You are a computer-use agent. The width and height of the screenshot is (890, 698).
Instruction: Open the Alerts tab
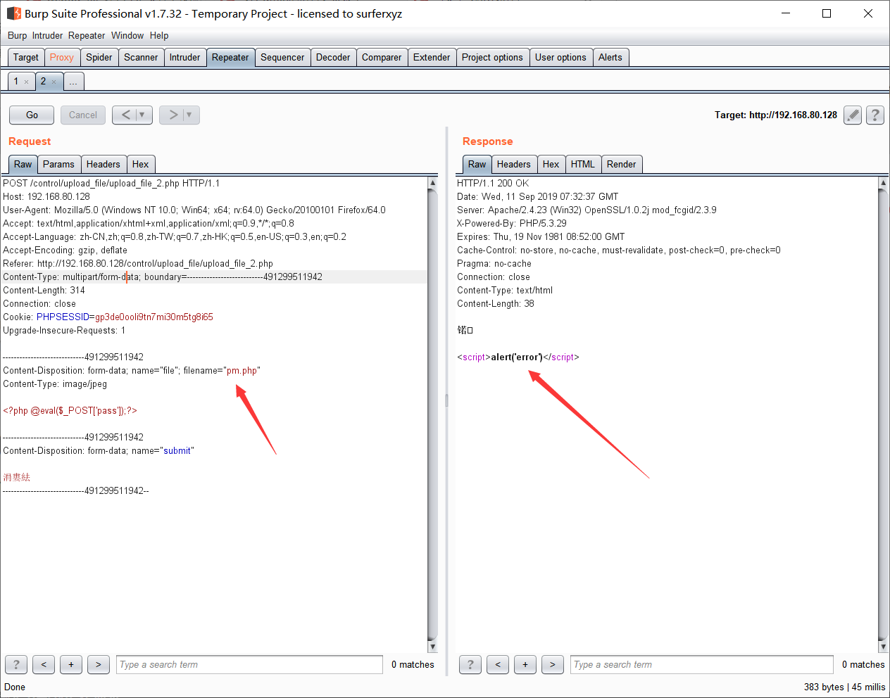pyautogui.click(x=610, y=58)
